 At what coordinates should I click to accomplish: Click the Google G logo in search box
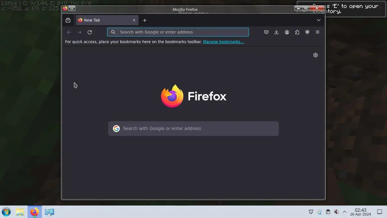[x=116, y=129]
